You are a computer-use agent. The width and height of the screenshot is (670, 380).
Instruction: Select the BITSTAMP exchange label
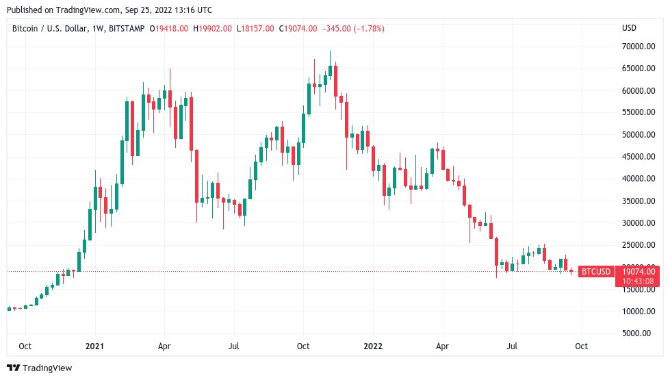click(x=127, y=29)
